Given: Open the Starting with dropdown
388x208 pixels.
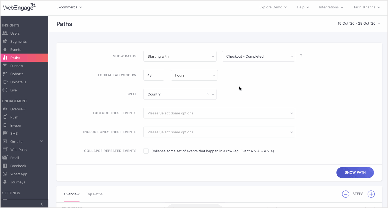Looking at the screenshot, I should 180,56.
